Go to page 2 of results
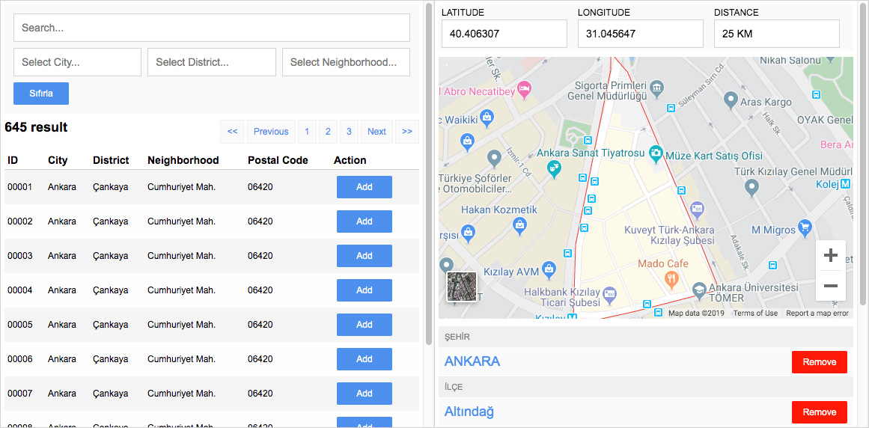This screenshot has height=428, width=869. (327, 132)
